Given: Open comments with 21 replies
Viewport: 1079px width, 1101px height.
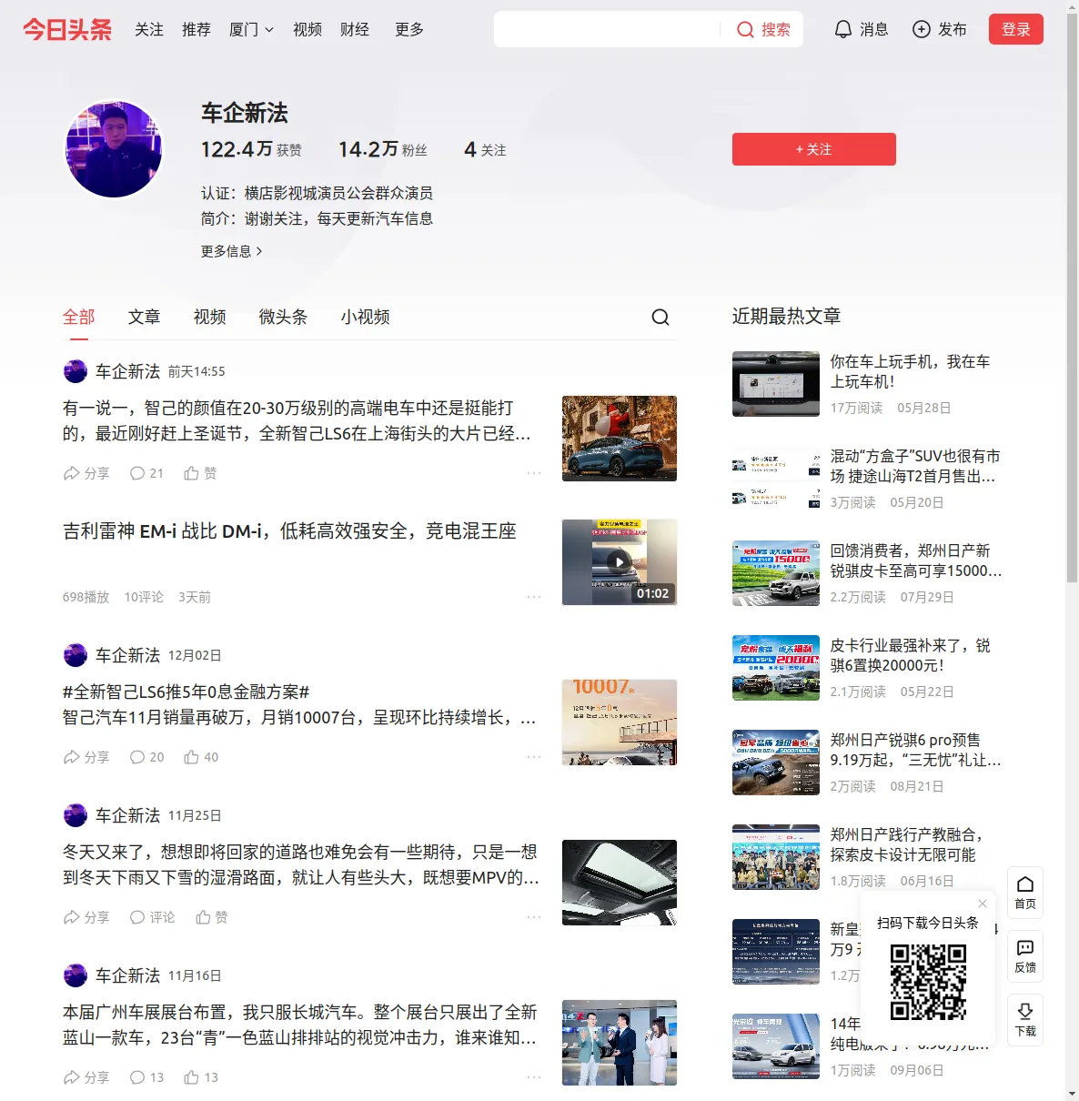Looking at the screenshot, I should pyautogui.click(x=146, y=473).
